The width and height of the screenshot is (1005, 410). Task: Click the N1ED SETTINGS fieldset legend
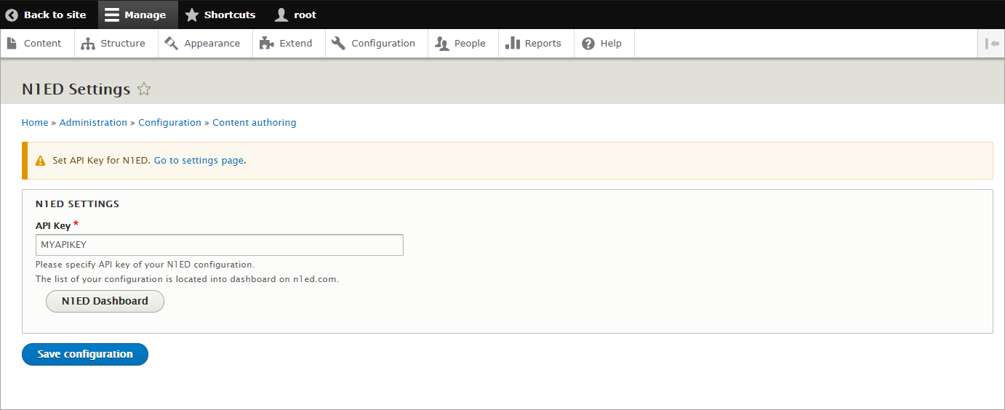coord(77,204)
